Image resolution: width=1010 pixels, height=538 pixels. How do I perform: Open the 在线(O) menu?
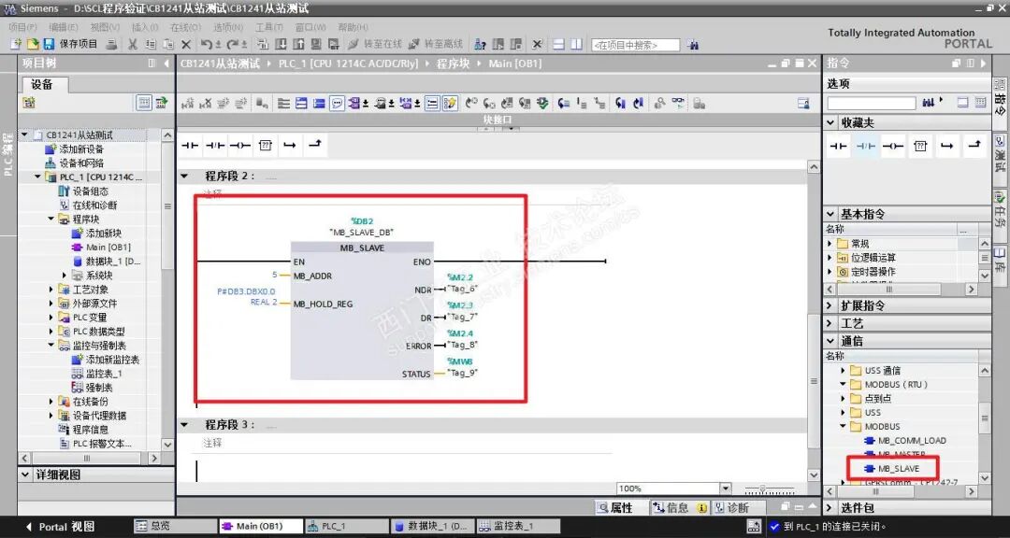[x=185, y=27]
